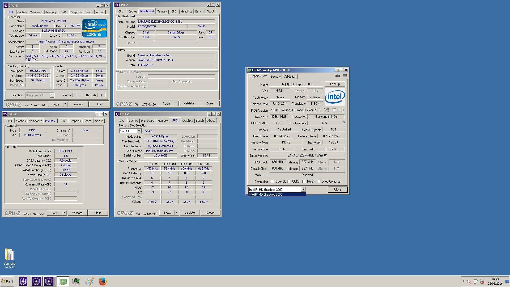Viewport: 510px width, 287px height.
Task: Click the Intel Core i5 badge in CPU-Z
Action: tap(95, 28)
